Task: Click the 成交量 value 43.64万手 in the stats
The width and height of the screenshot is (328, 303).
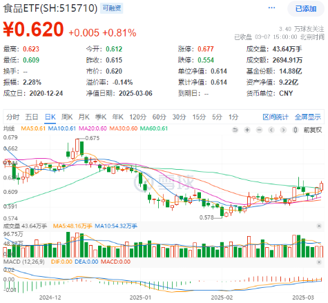Action: coord(287,49)
